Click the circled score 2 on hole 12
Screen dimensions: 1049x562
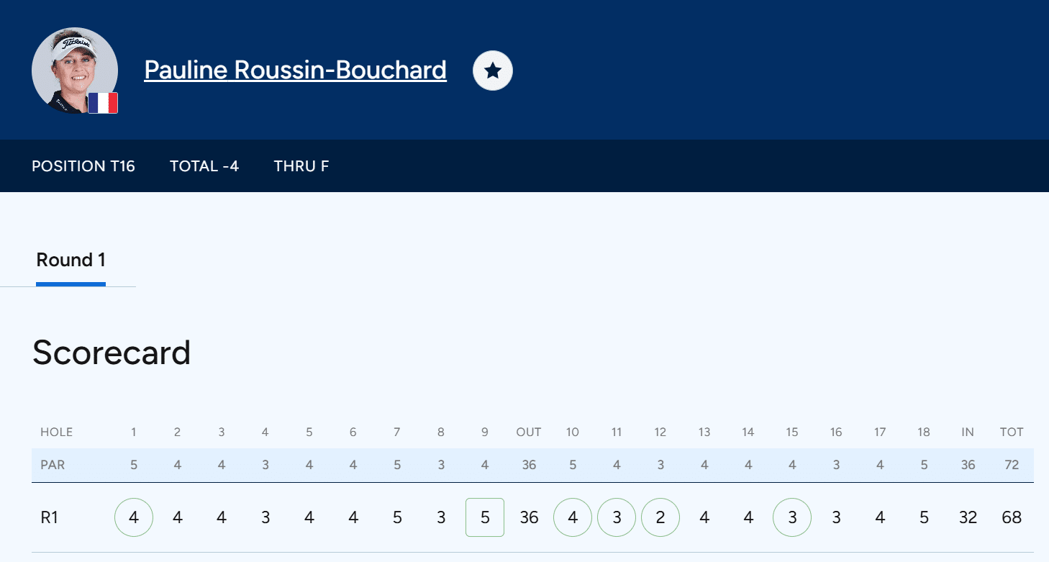tap(660, 517)
